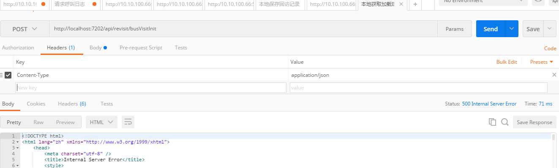Click the new header value input field
This screenshot has width=559, height=168.
point(418,87)
